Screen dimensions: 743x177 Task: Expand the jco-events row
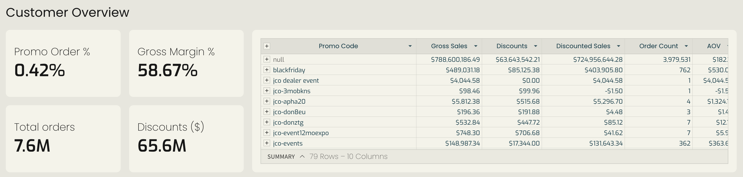(x=267, y=143)
